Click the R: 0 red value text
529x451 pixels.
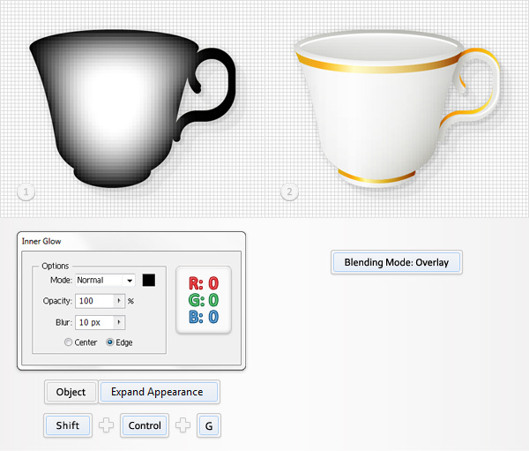(204, 283)
